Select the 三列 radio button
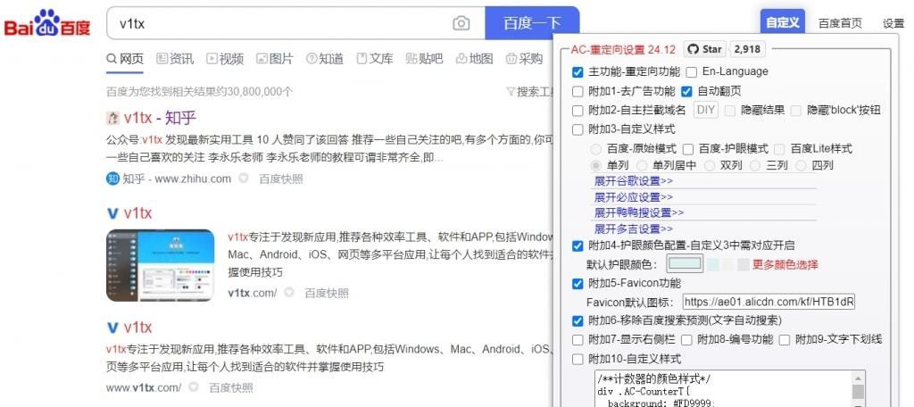This screenshot has width=914, height=407. pyautogui.click(x=755, y=166)
